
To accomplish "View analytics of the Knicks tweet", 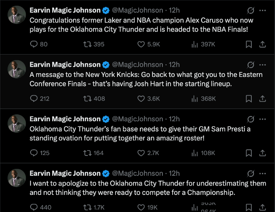I will (195, 98).
